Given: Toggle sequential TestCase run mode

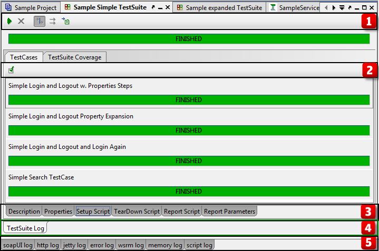Looking at the screenshot, I should coord(40,21).
